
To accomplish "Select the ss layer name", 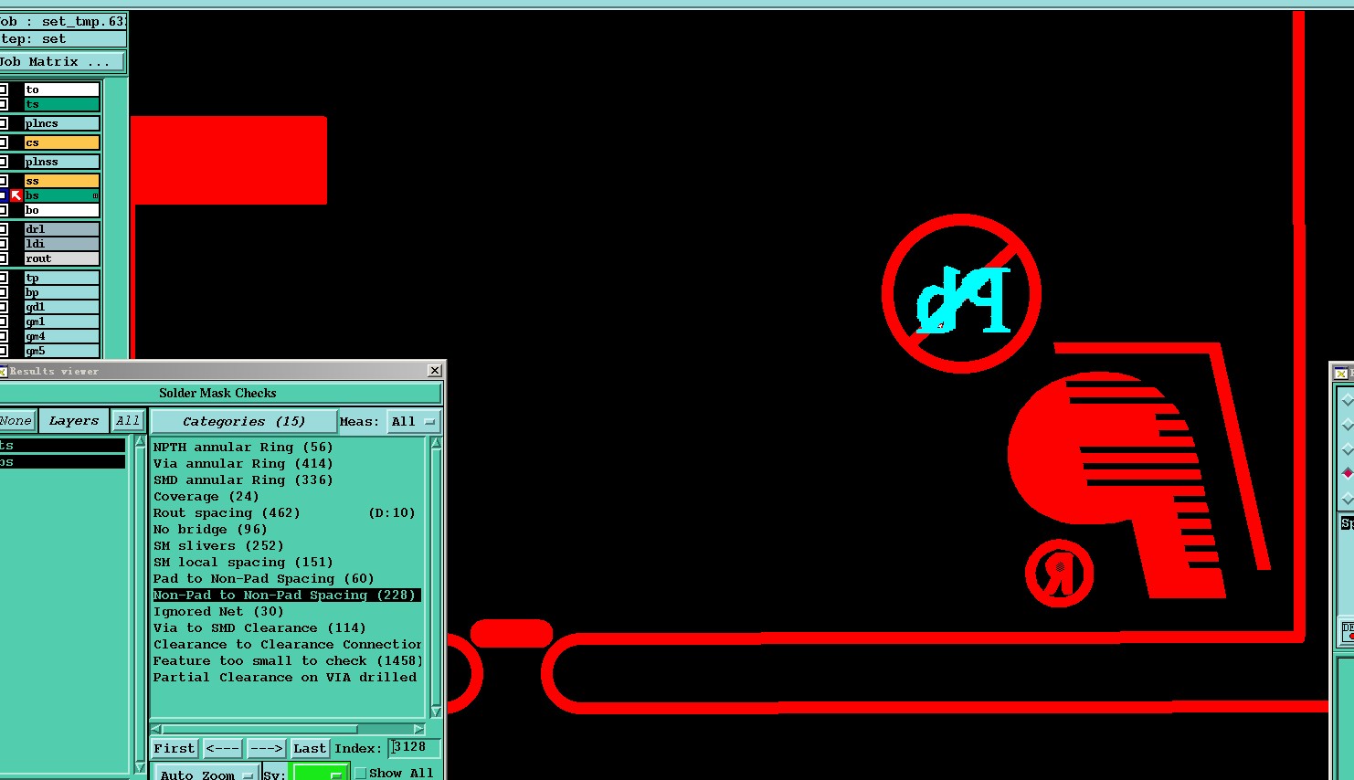I will click(61, 181).
